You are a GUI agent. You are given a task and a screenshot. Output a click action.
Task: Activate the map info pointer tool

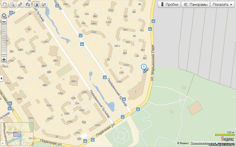click(44, 5)
